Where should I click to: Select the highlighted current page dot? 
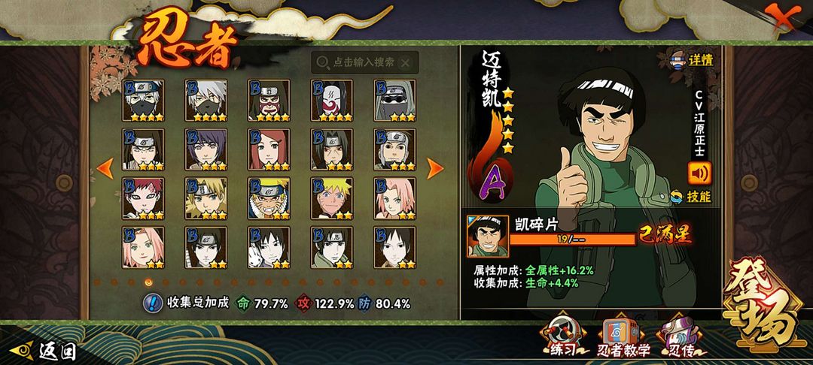coord(148,282)
